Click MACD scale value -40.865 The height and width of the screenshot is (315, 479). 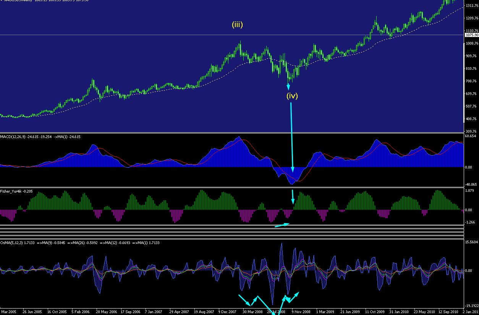pyautogui.click(x=472, y=184)
